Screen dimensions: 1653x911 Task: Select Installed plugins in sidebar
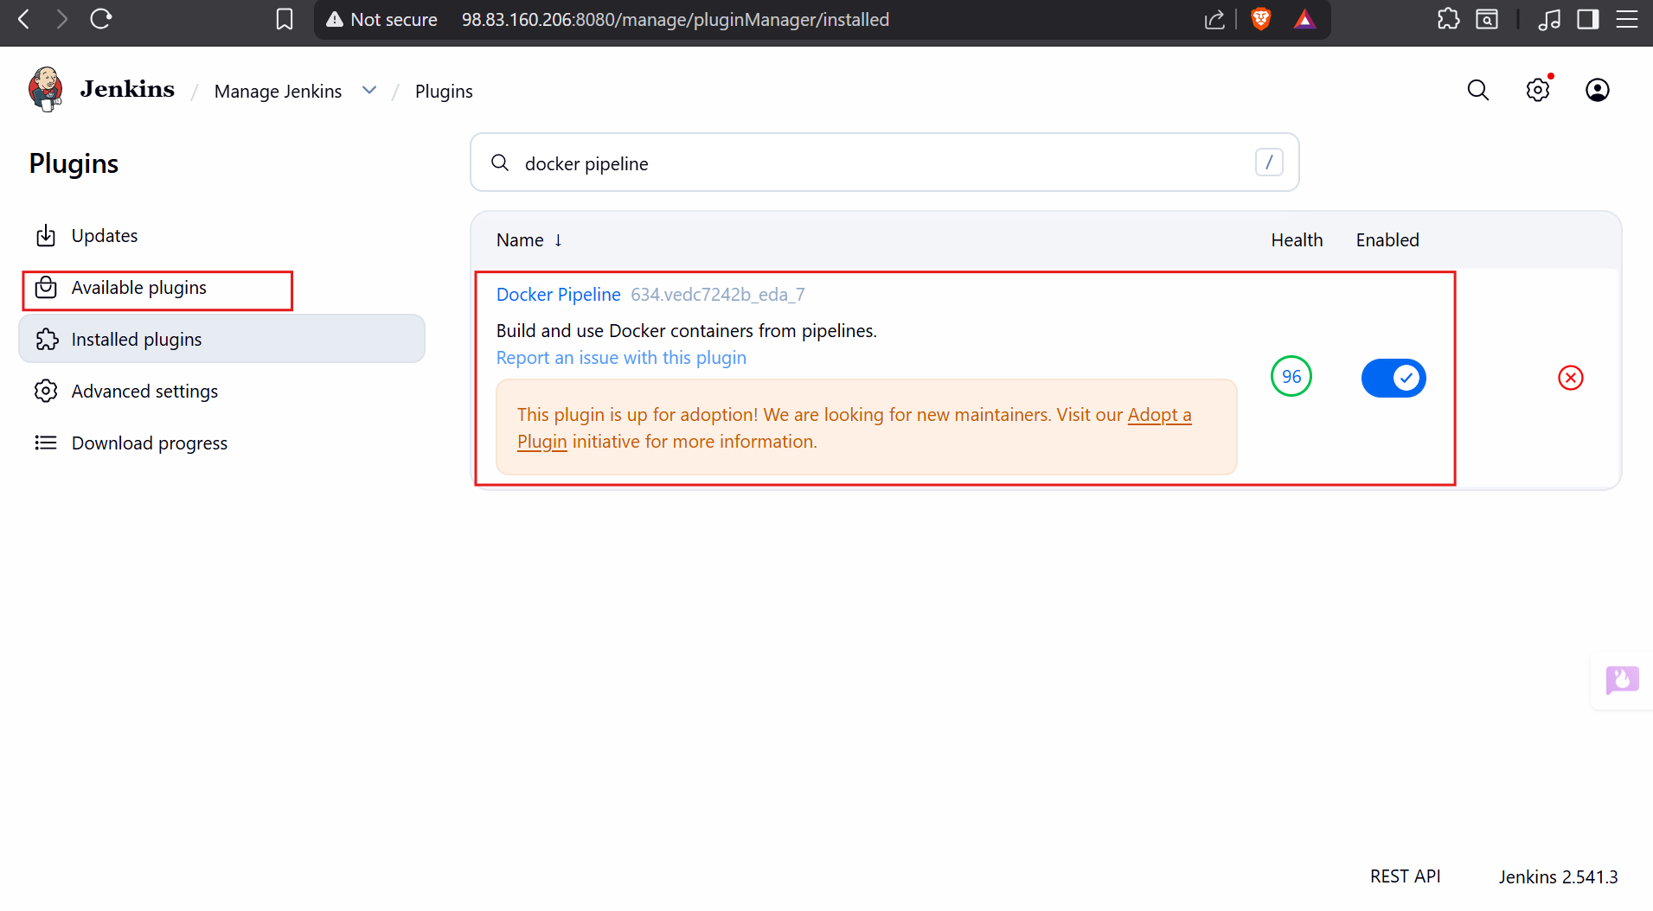coord(221,340)
